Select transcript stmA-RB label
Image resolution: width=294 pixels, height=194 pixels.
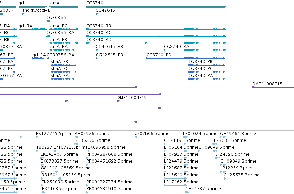pyautogui.click(x=58, y=39)
